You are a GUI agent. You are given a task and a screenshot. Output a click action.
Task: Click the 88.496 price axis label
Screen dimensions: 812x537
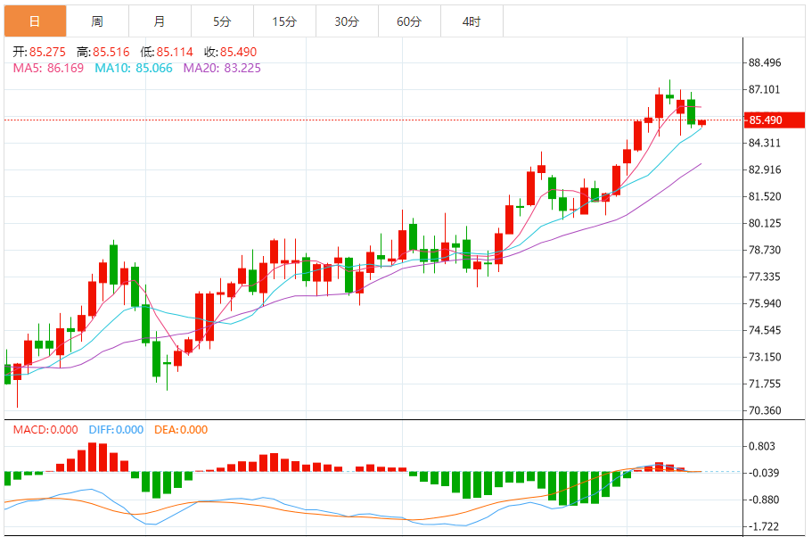765,62
